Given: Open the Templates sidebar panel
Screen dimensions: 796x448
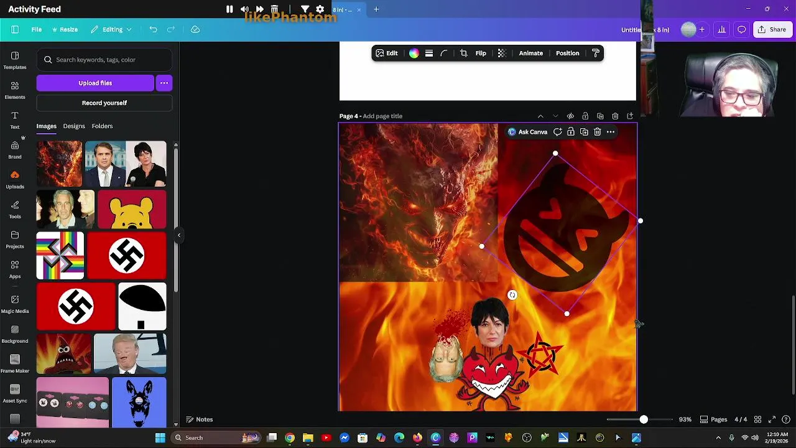Looking at the screenshot, I should (15, 60).
